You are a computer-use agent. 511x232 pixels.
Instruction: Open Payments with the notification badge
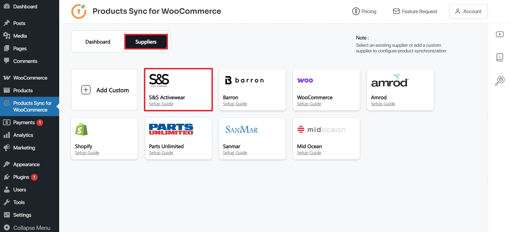point(24,122)
